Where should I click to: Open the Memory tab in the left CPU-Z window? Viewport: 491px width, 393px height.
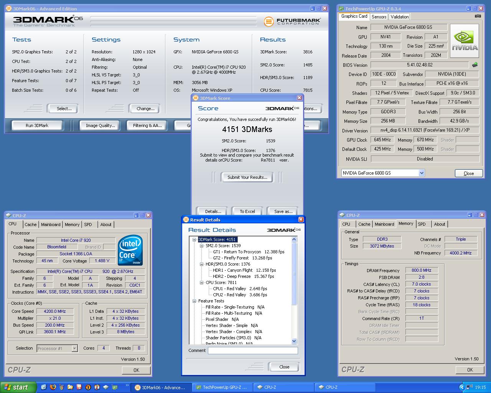click(72, 225)
